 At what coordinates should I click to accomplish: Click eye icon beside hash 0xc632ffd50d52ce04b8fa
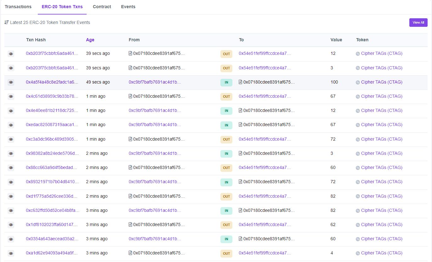tap(11, 211)
